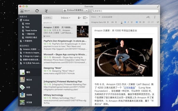Insert a numbered list
Viewport: 178px width, 111px height.
[x=152, y=22]
